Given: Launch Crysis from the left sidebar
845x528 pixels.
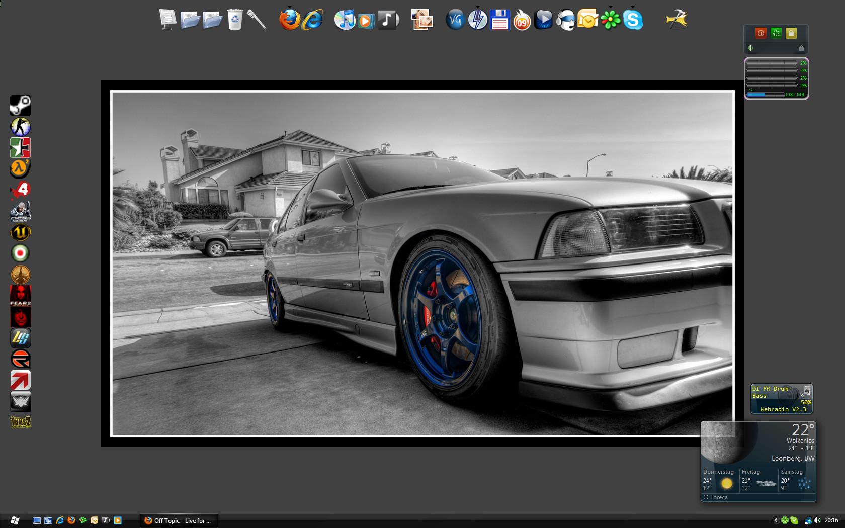Looking at the screenshot, I should [21, 211].
